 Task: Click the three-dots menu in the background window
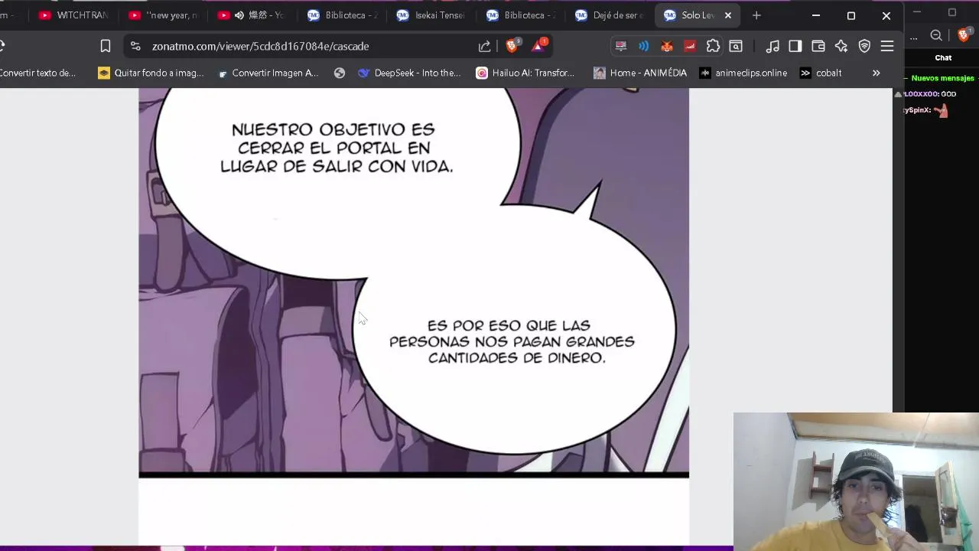[913, 36]
